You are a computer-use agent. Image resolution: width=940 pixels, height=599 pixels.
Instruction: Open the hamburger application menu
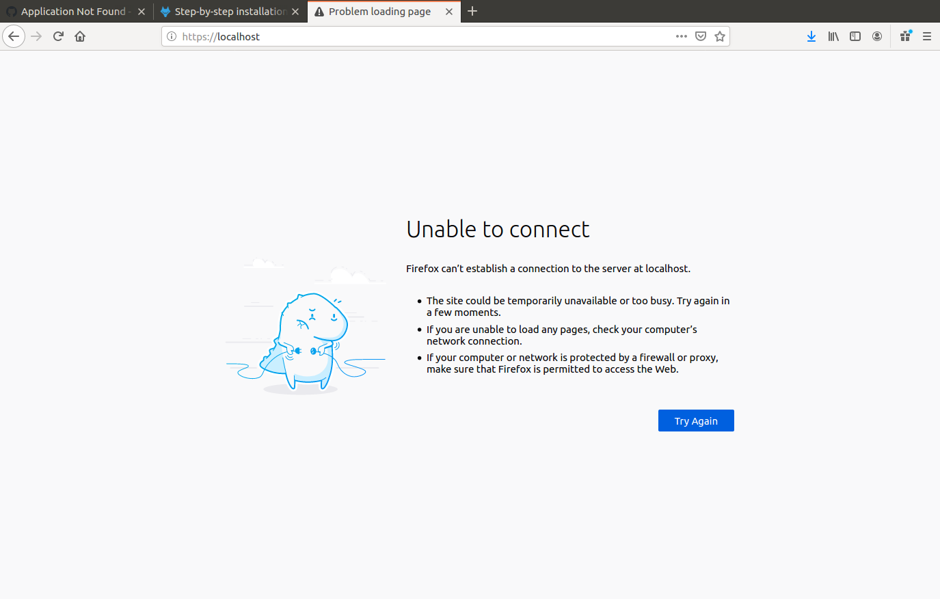click(x=928, y=36)
